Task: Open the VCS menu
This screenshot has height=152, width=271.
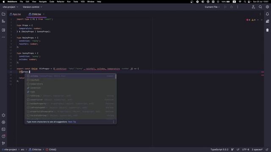Action: tap(83, 2)
